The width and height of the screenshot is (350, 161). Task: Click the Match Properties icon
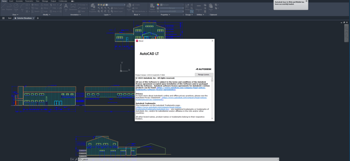(x=152, y=8)
